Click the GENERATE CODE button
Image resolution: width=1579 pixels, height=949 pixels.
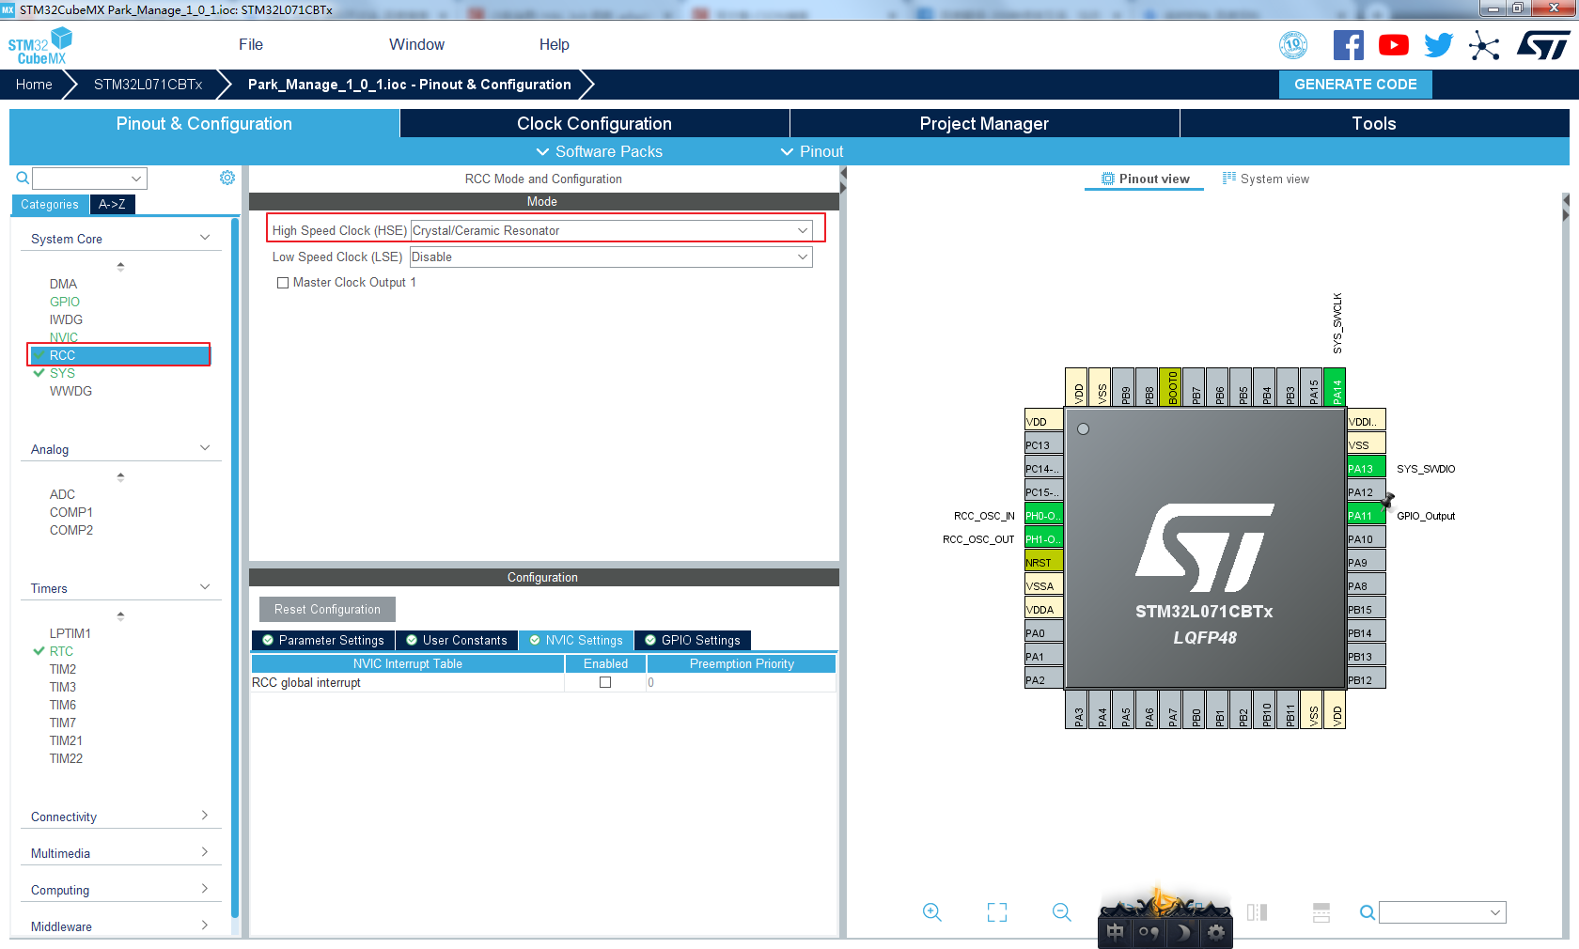(1355, 84)
